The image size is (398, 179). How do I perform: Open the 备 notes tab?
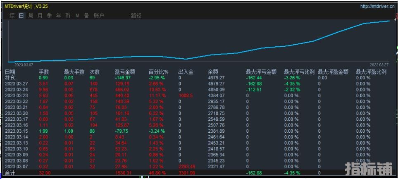coord(86,16)
